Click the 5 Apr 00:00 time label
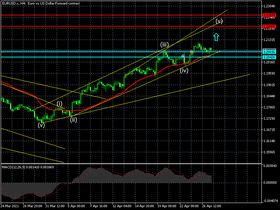The width and height of the screenshot is (280, 210). pos(76,206)
